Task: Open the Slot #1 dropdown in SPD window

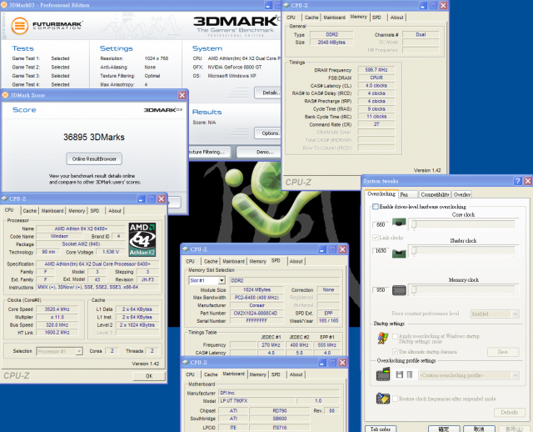Action: point(222,280)
